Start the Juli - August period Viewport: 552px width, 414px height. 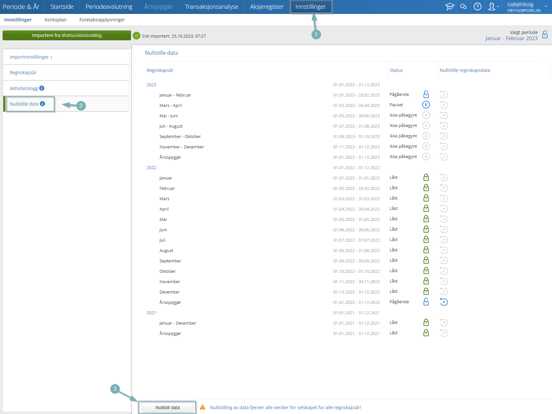pos(426,125)
